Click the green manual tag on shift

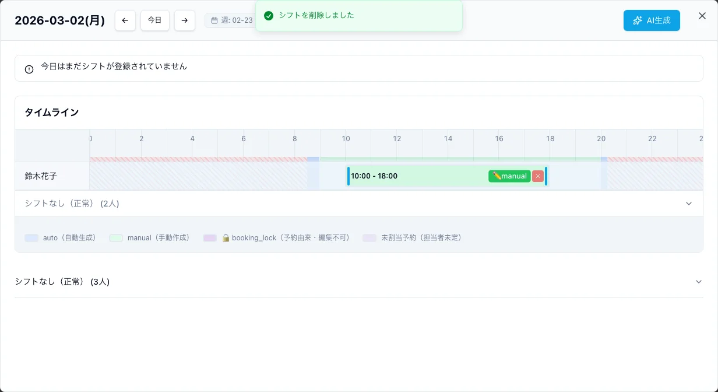[509, 176]
